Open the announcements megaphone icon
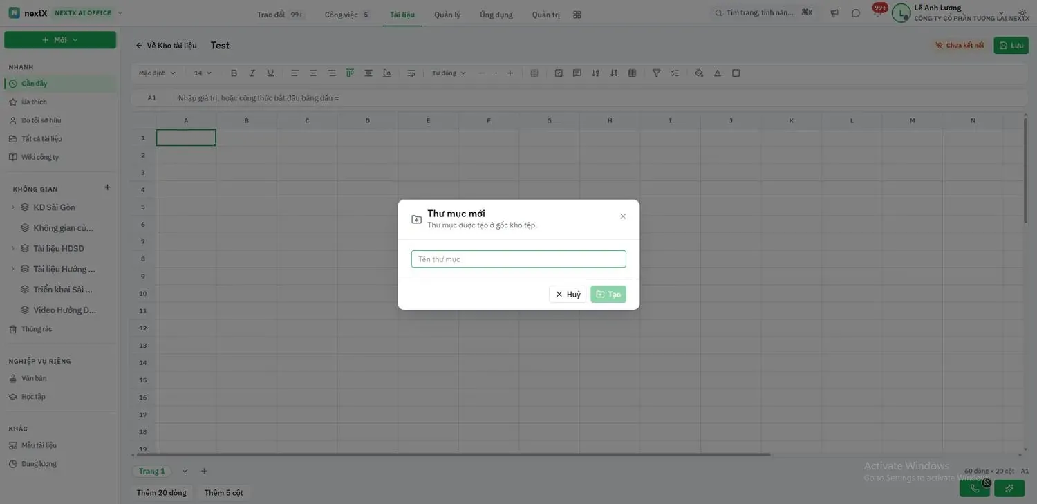1037x504 pixels. tap(834, 13)
